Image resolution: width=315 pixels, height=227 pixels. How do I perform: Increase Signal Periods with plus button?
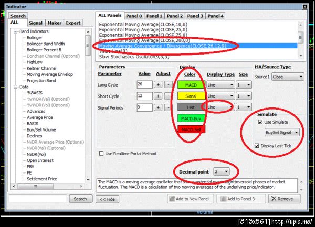coord(158,107)
